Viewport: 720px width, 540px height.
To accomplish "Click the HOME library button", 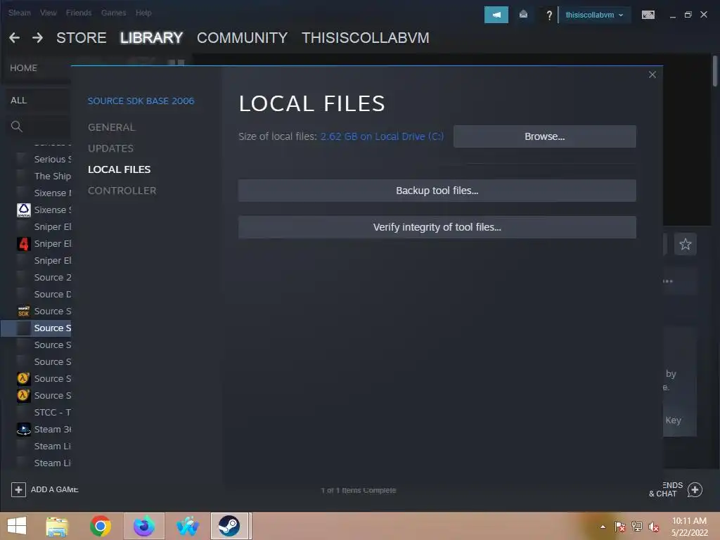I will (x=23, y=68).
